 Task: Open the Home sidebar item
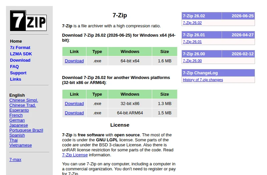[16, 41]
